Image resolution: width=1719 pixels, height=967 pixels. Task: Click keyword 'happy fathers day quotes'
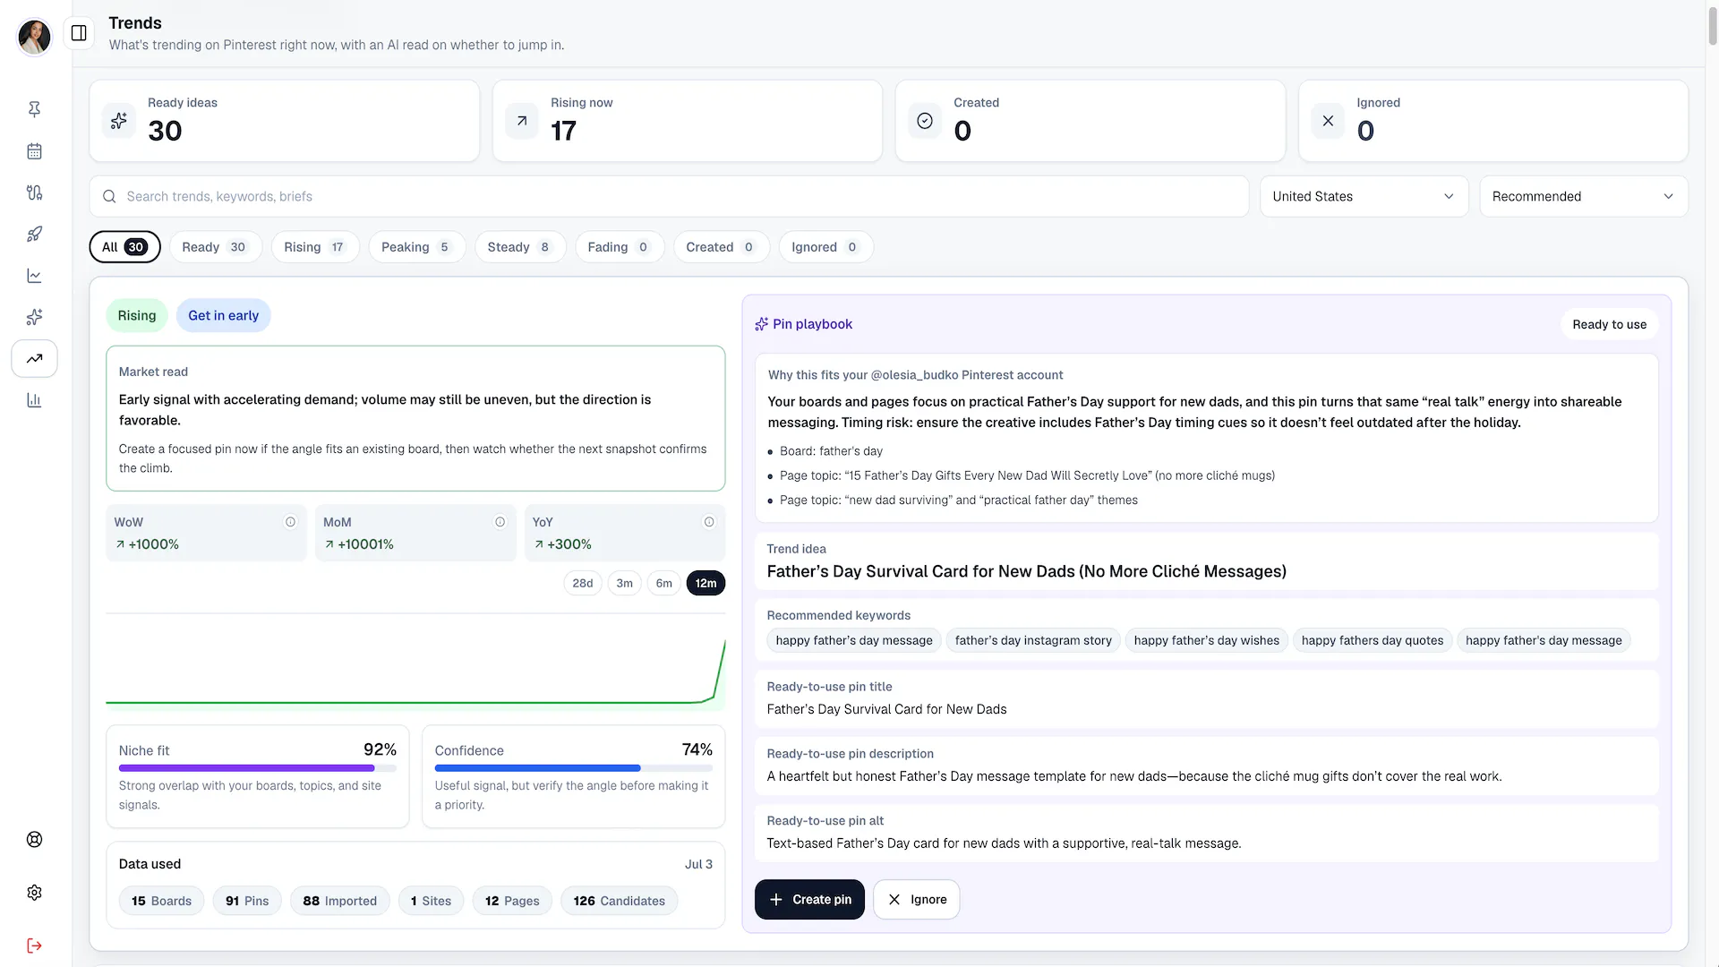pos(1372,641)
